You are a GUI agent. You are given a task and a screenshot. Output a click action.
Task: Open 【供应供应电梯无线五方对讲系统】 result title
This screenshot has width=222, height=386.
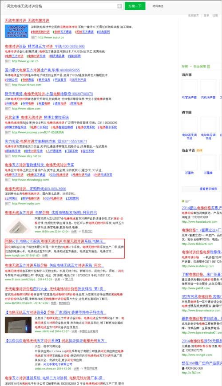tap(56, 341)
